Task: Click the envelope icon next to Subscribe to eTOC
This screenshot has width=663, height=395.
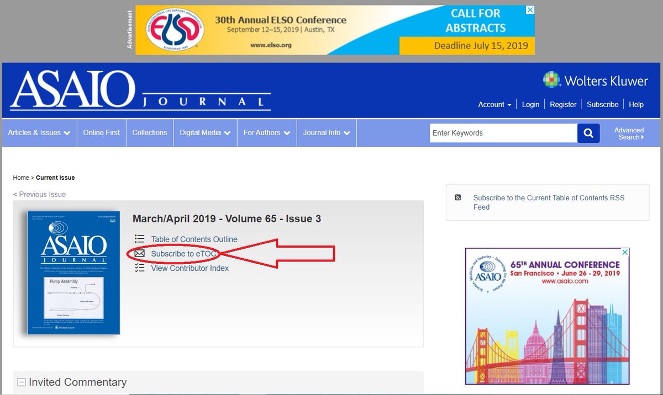Action: point(139,254)
